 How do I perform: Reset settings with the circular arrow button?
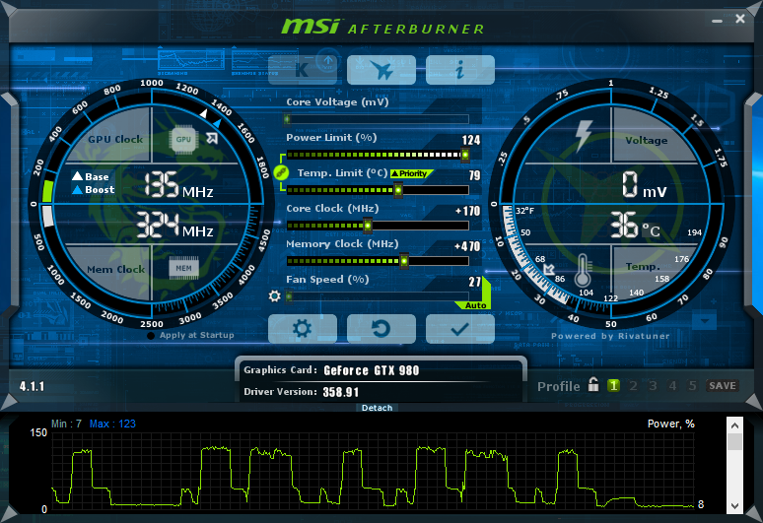[381, 329]
